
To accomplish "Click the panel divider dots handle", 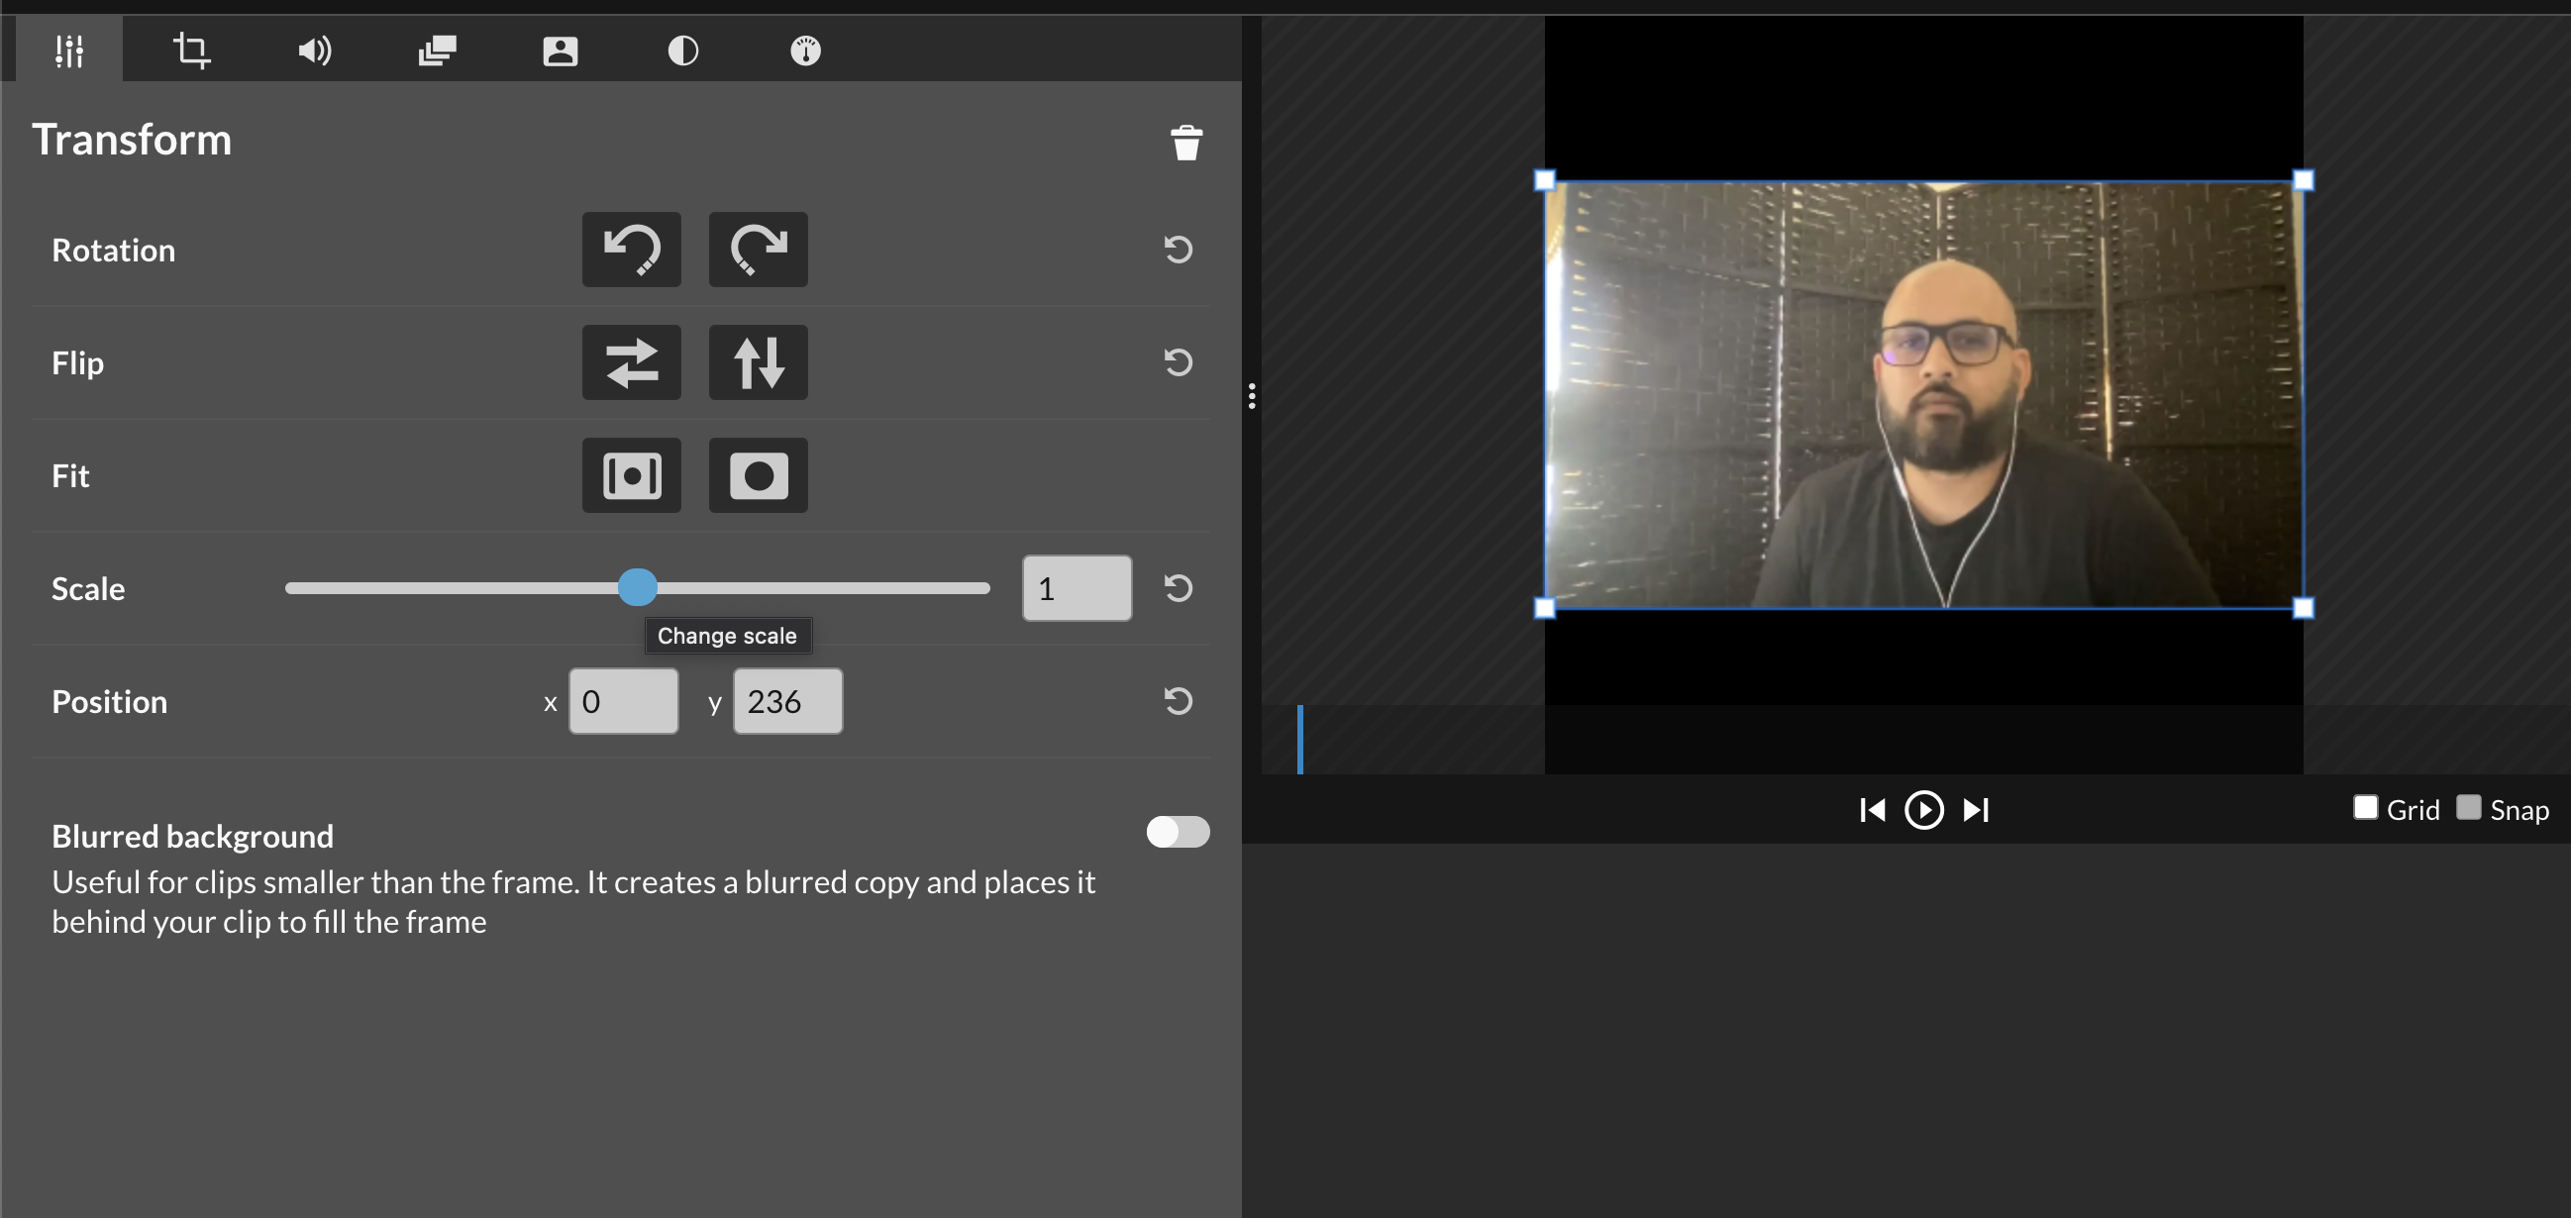I will [1252, 396].
